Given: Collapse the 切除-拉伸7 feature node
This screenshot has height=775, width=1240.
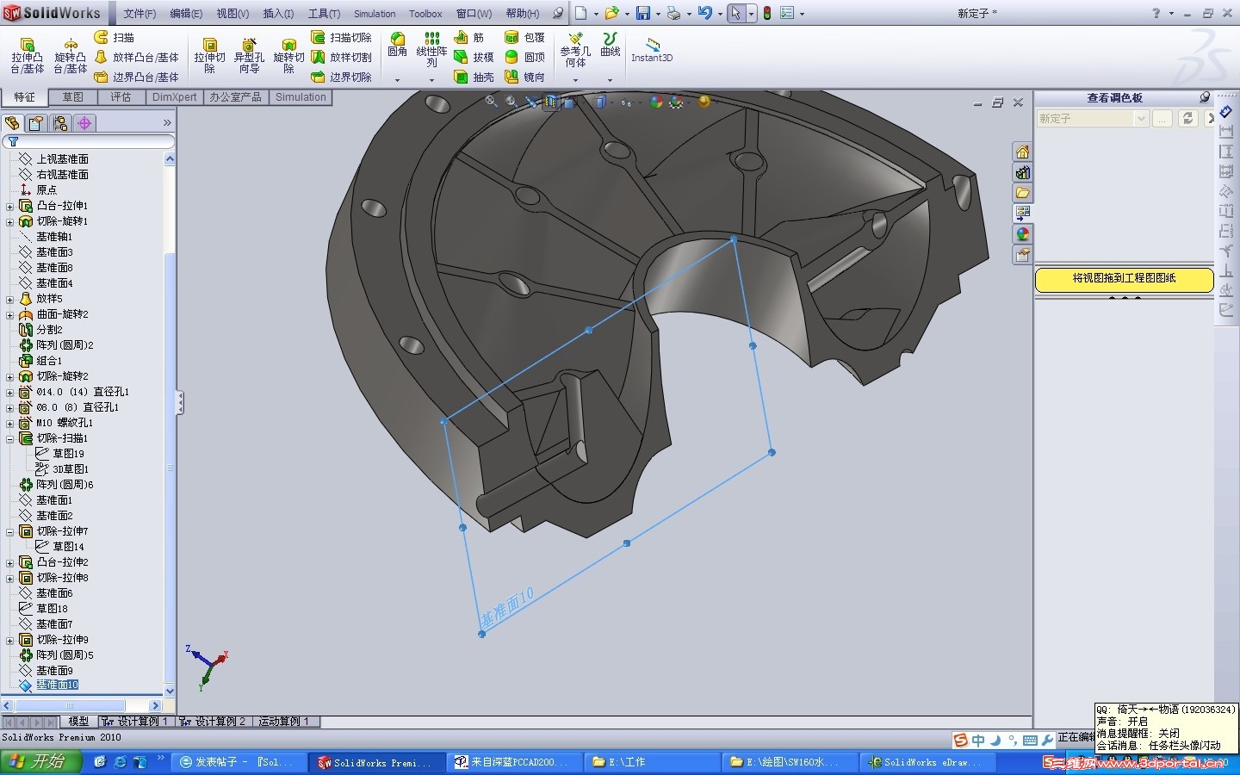Looking at the screenshot, I should [x=9, y=531].
